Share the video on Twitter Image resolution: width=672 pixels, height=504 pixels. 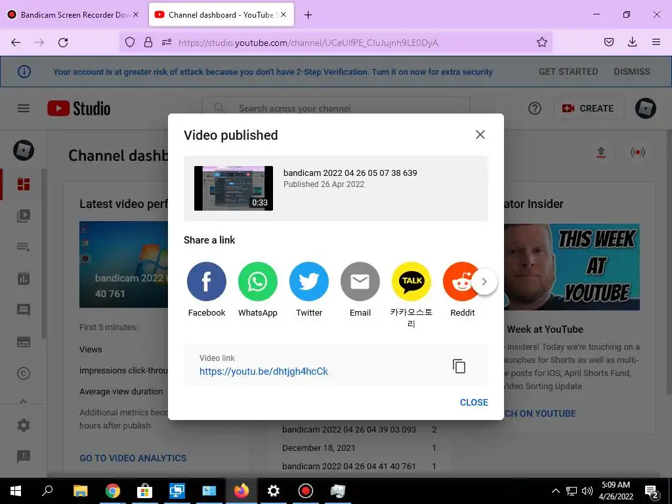pyautogui.click(x=309, y=282)
